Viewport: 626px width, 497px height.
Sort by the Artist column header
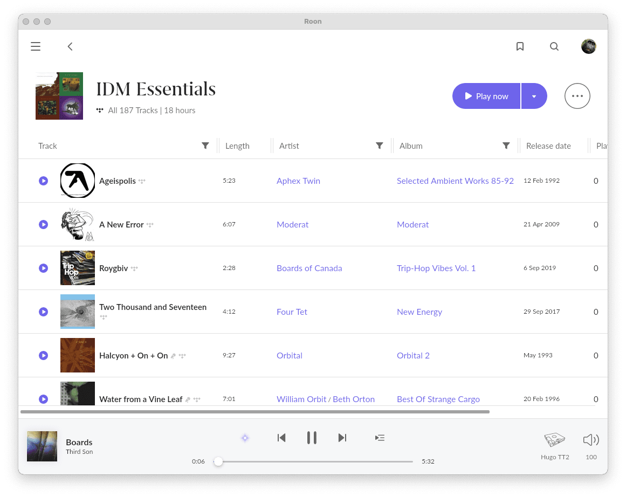click(x=289, y=146)
